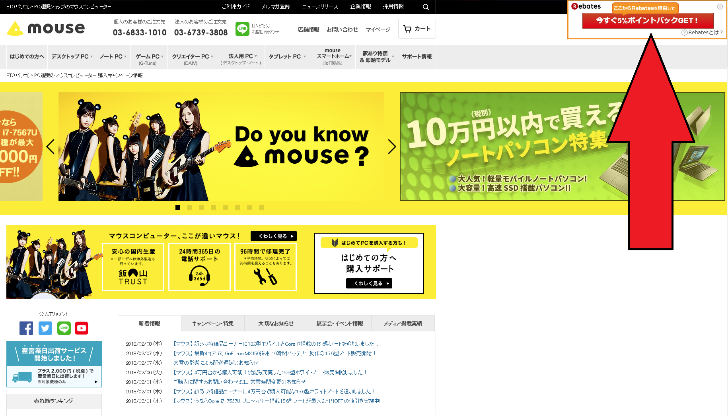Switch to the メディア掲載実績 tab
The image size is (728, 416).
point(403,323)
